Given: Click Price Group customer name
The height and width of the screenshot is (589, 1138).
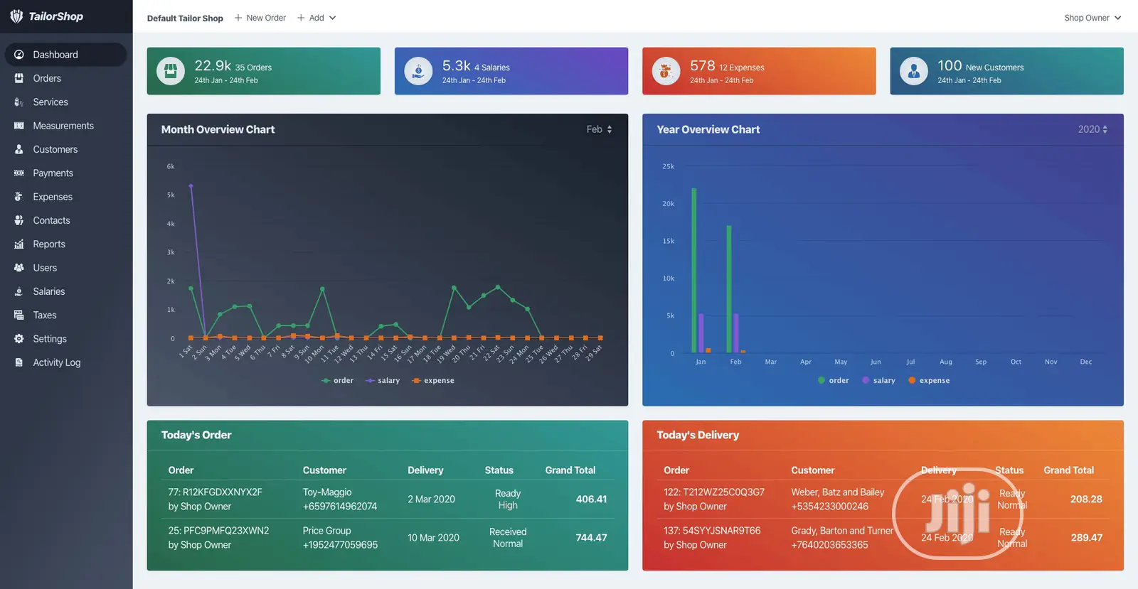Looking at the screenshot, I should point(326,531).
